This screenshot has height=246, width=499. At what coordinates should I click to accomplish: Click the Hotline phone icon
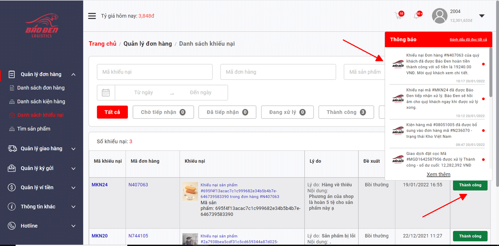tap(12, 226)
